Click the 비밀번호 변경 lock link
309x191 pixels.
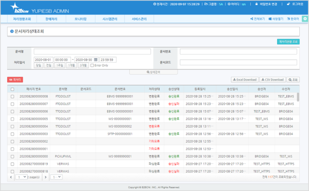266,4
